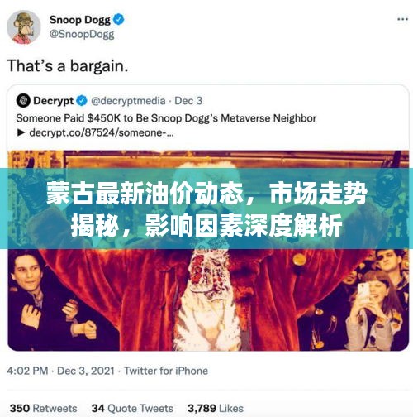View the 3,789 Likes list
Viewport: 413px width, 417px height.
coord(216,408)
